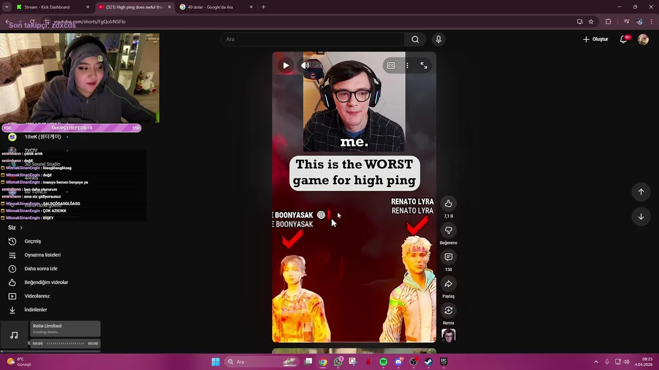Open the comments showing 150
The width and height of the screenshot is (659, 370).
(x=448, y=257)
